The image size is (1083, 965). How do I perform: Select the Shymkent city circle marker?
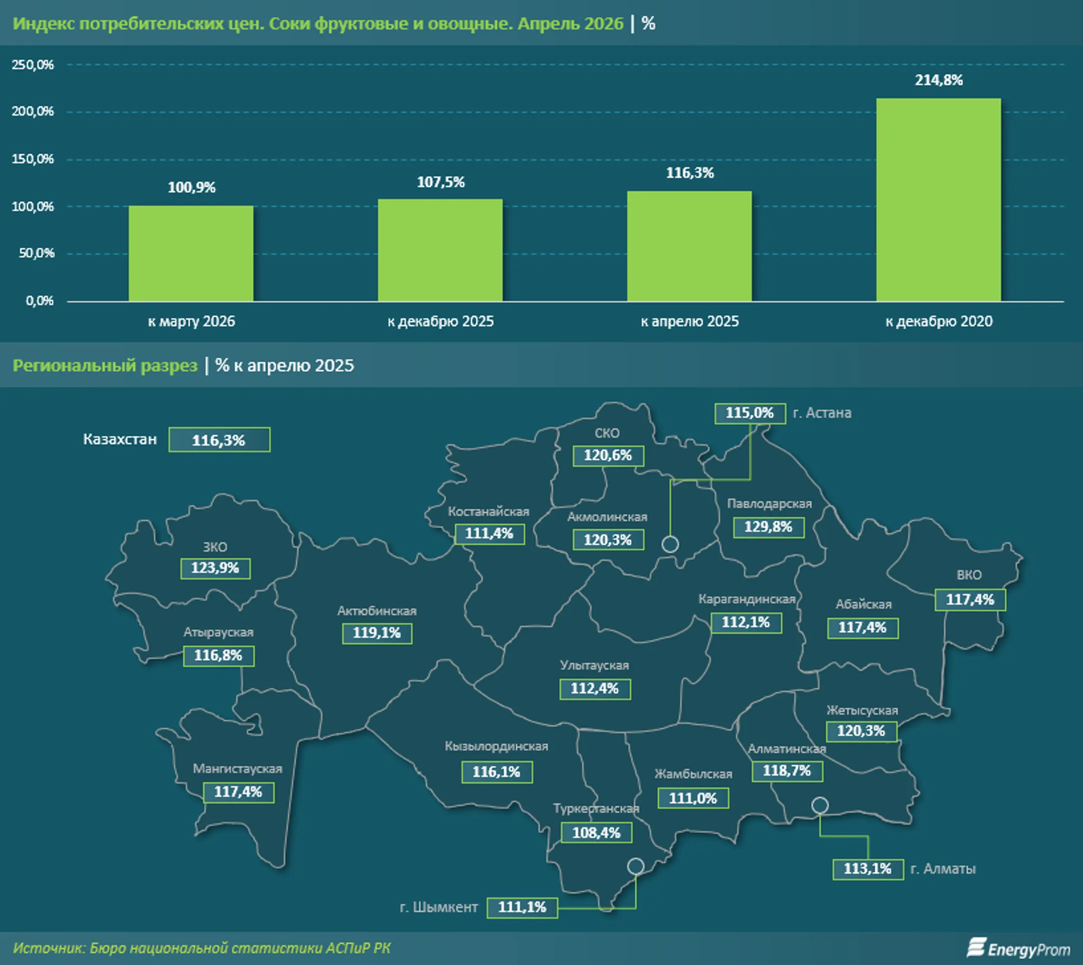point(635,866)
